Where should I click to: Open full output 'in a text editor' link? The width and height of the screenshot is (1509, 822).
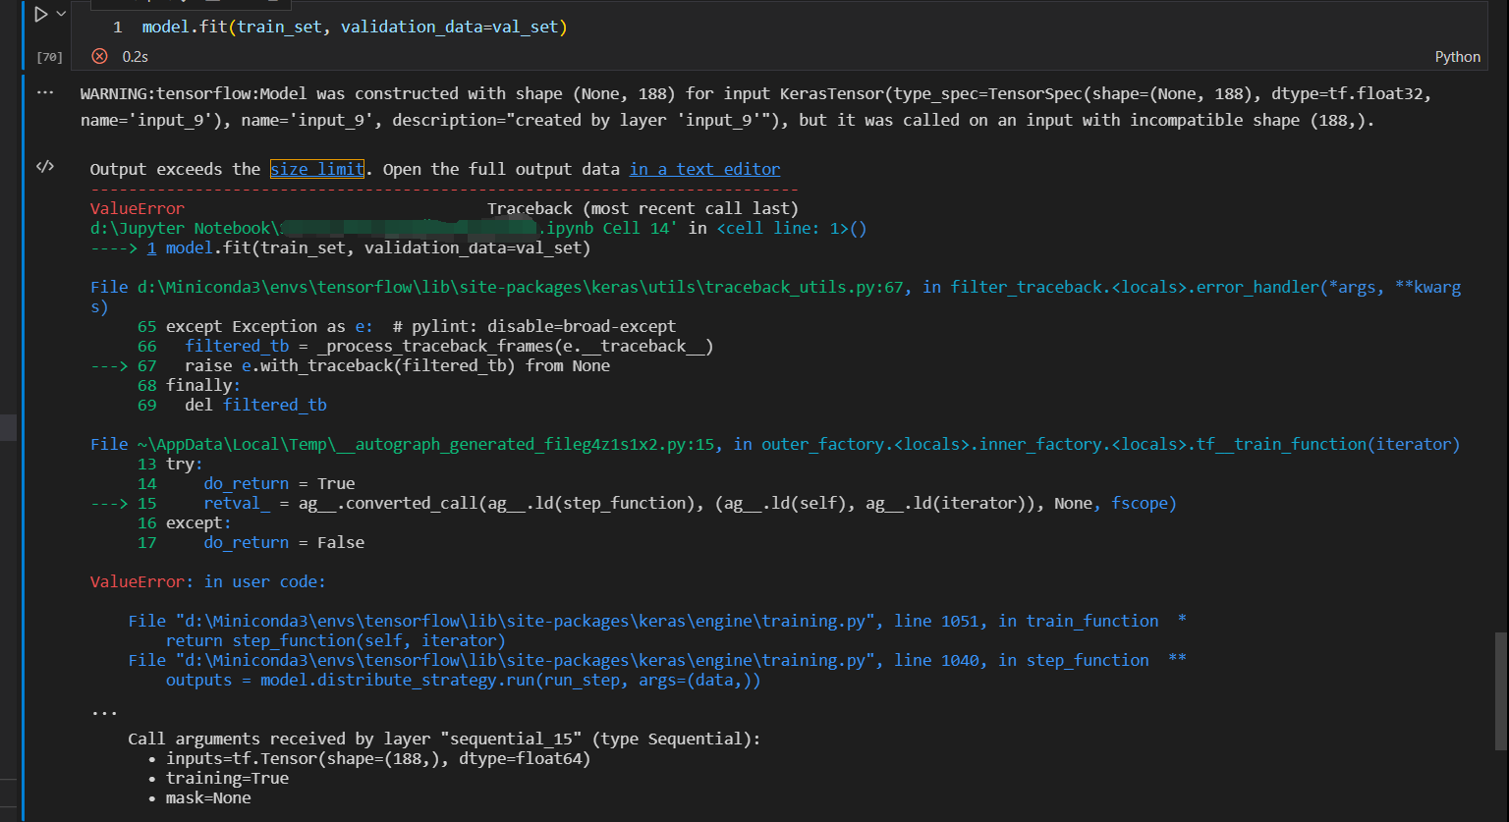(705, 169)
